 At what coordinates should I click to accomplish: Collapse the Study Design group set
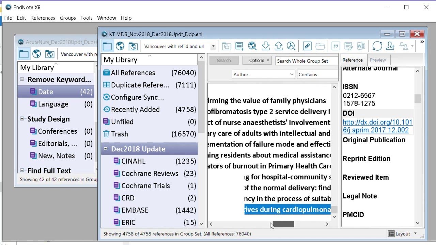(22, 119)
